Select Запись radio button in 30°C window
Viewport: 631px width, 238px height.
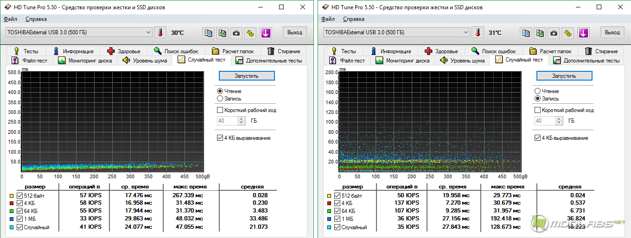point(220,99)
